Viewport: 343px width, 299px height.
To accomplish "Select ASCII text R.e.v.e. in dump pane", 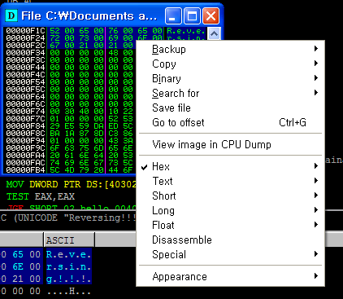I will click(69, 254).
